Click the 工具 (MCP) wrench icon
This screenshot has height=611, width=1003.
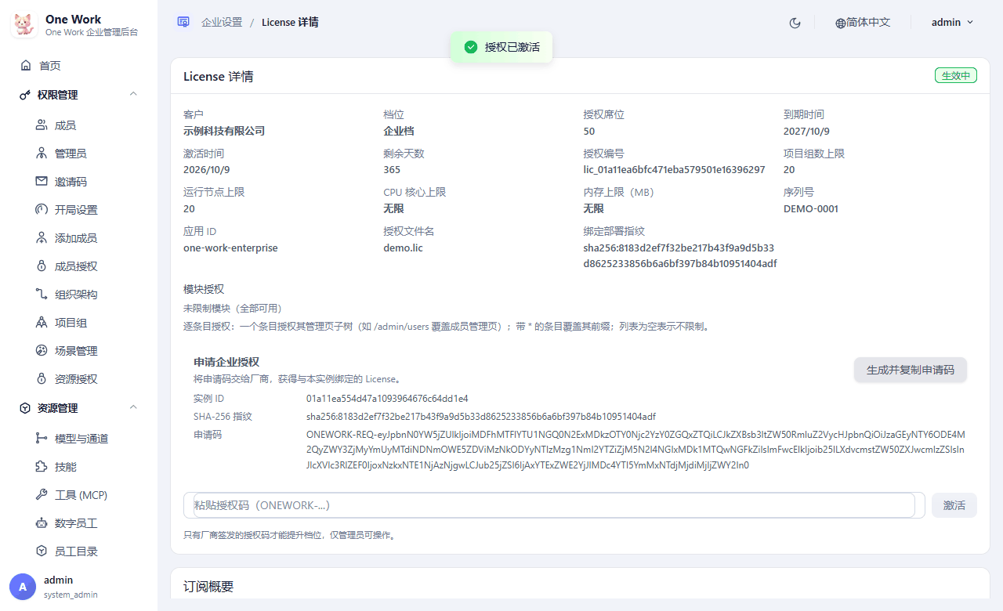[x=42, y=495]
